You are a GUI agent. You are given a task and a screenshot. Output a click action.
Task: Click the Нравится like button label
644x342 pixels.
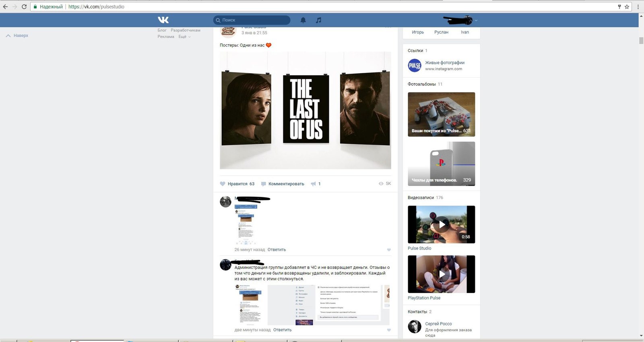click(237, 184)
